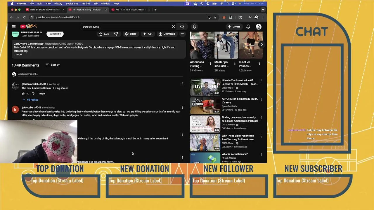The image size is (374, 210).
Task: Open I Lost 70 Pounds short
Action: coord(250,45)
